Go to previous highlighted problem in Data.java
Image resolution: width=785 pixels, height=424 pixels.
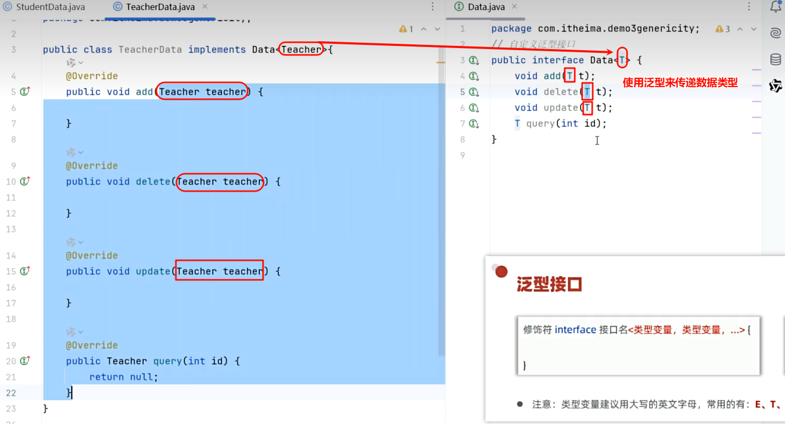[740, 29]
